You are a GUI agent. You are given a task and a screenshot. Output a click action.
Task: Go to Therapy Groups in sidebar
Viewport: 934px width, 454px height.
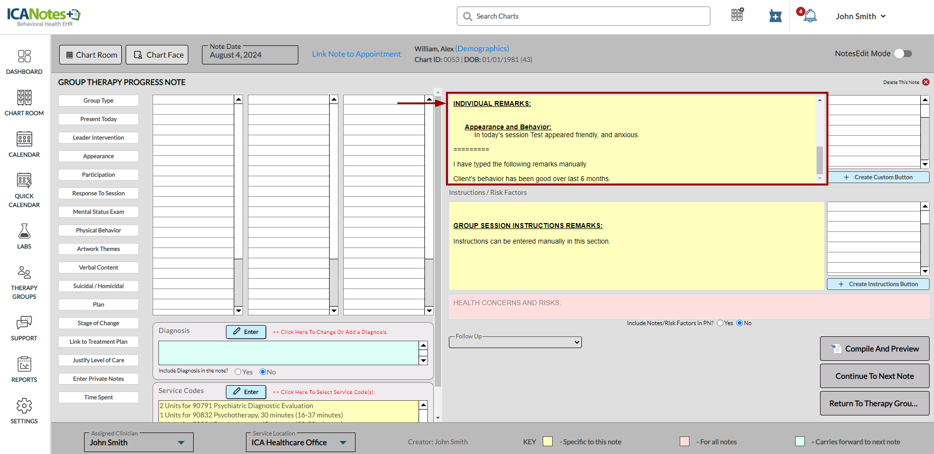[x=24, y=272]
